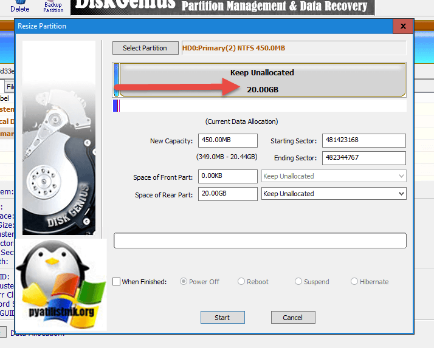Open the Rear Part Keep Unallocated dropdown
Viewport: 434px width, 348px height.
coord(334,194)
